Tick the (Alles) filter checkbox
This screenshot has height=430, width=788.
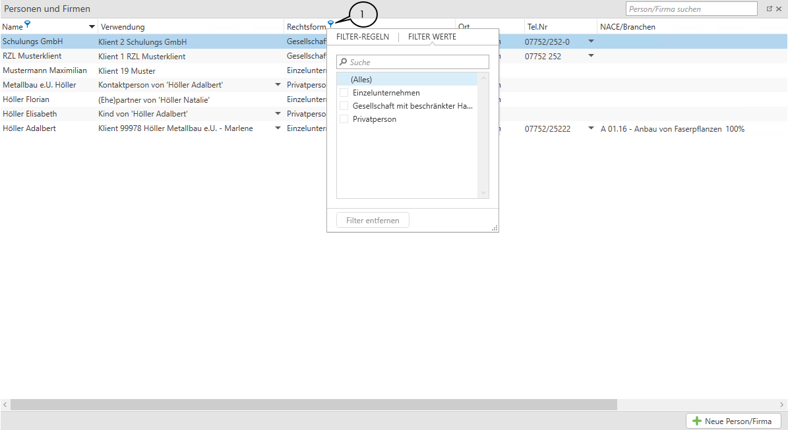tap(344, 80)
